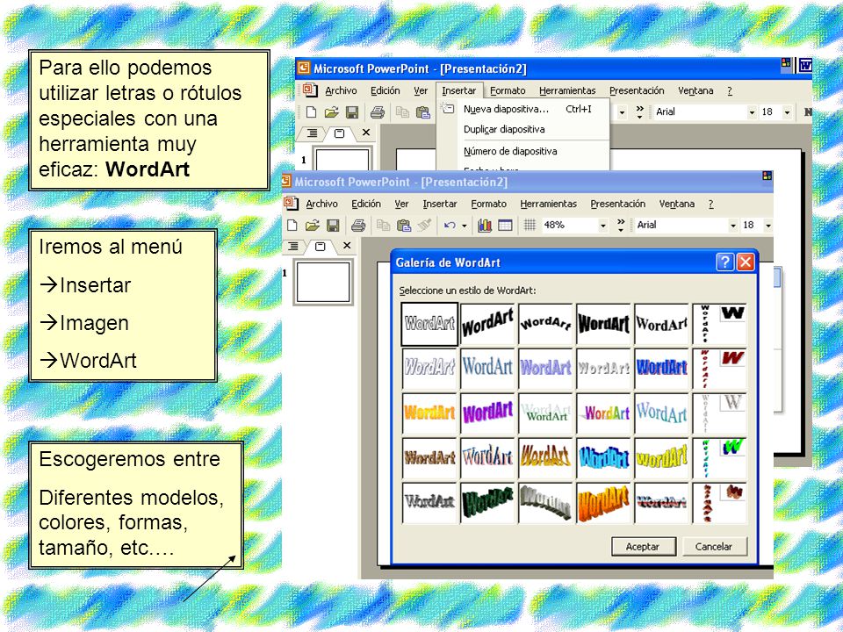
Task: Select the outlined WordArt style in first cell
Action: (x=429, y=324)
